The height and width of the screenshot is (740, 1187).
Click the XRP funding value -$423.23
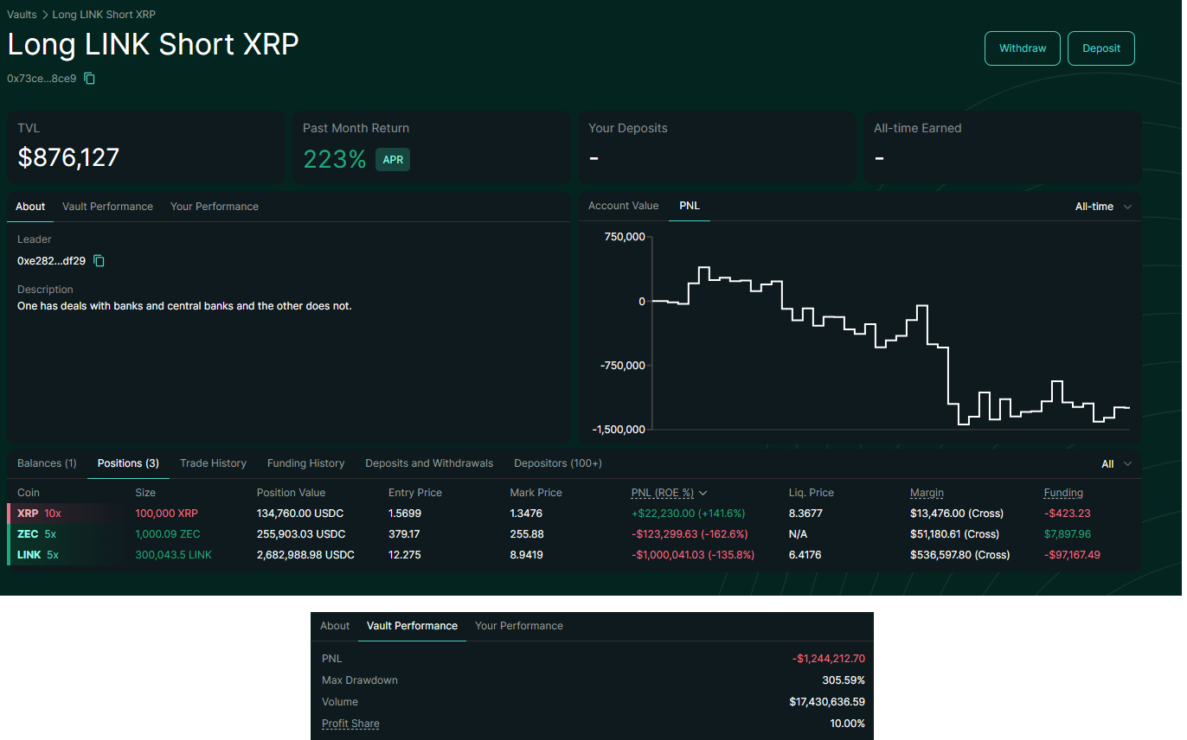(1067, 514)
